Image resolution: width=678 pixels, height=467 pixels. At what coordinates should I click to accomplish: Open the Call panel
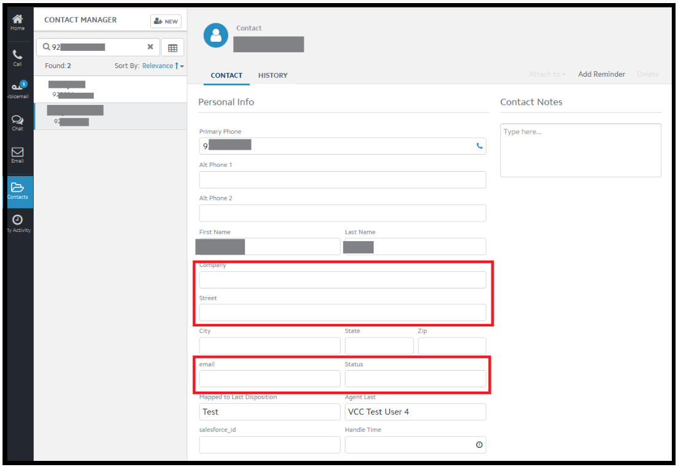click(x=17, y=58)
